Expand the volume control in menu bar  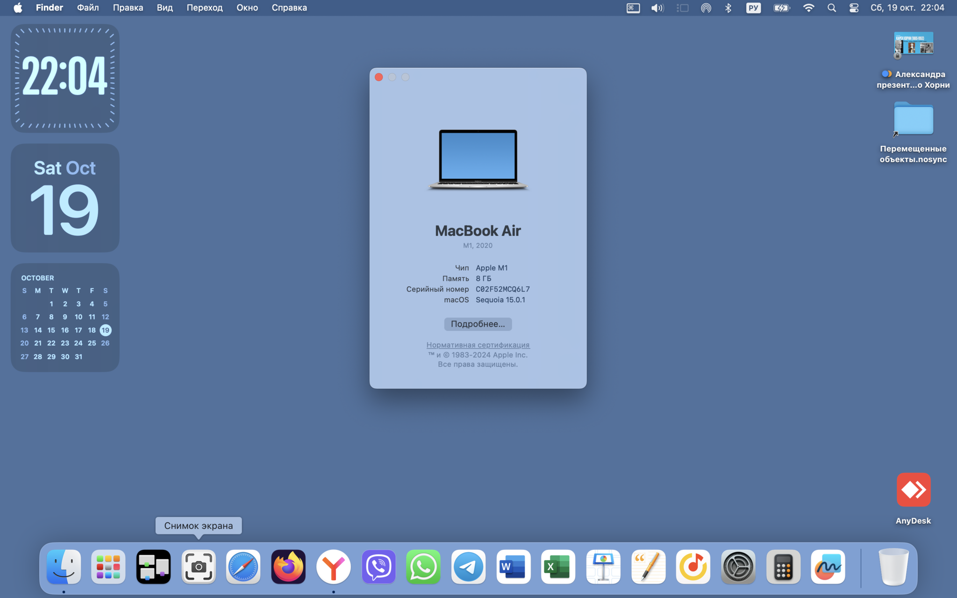coord(657,8)
